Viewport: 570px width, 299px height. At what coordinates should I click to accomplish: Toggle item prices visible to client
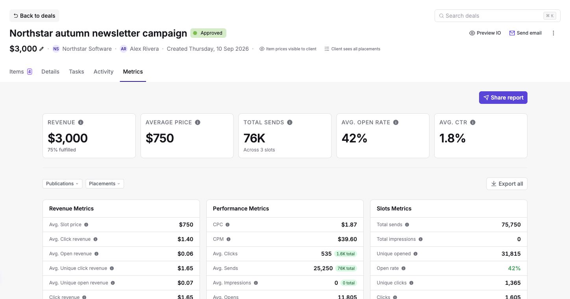(x=288, y=49)
